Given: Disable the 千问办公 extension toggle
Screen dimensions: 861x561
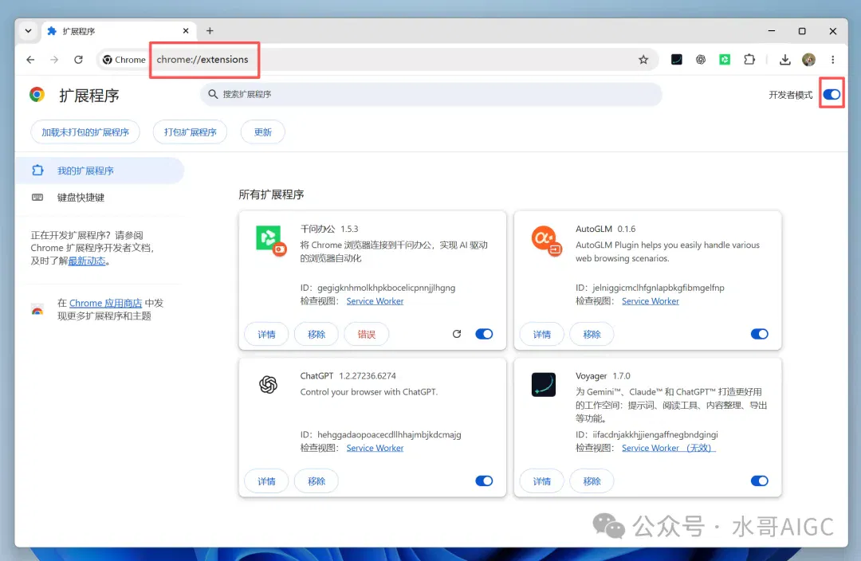Looking at the screenshot, I should [484, 334].
